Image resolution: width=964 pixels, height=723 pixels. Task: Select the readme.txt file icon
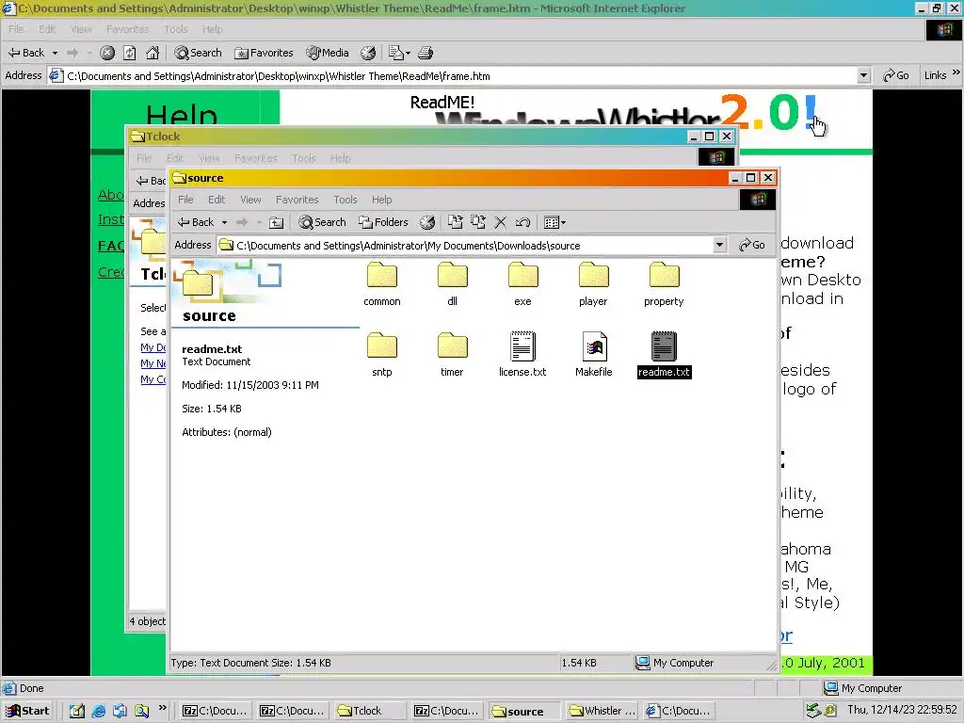pyautogui.click(x=664, y=346)
